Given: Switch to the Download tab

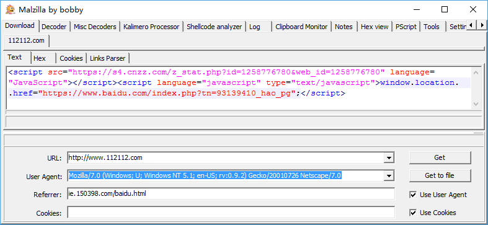Looking at the screenshot, I should pos(20,26).
